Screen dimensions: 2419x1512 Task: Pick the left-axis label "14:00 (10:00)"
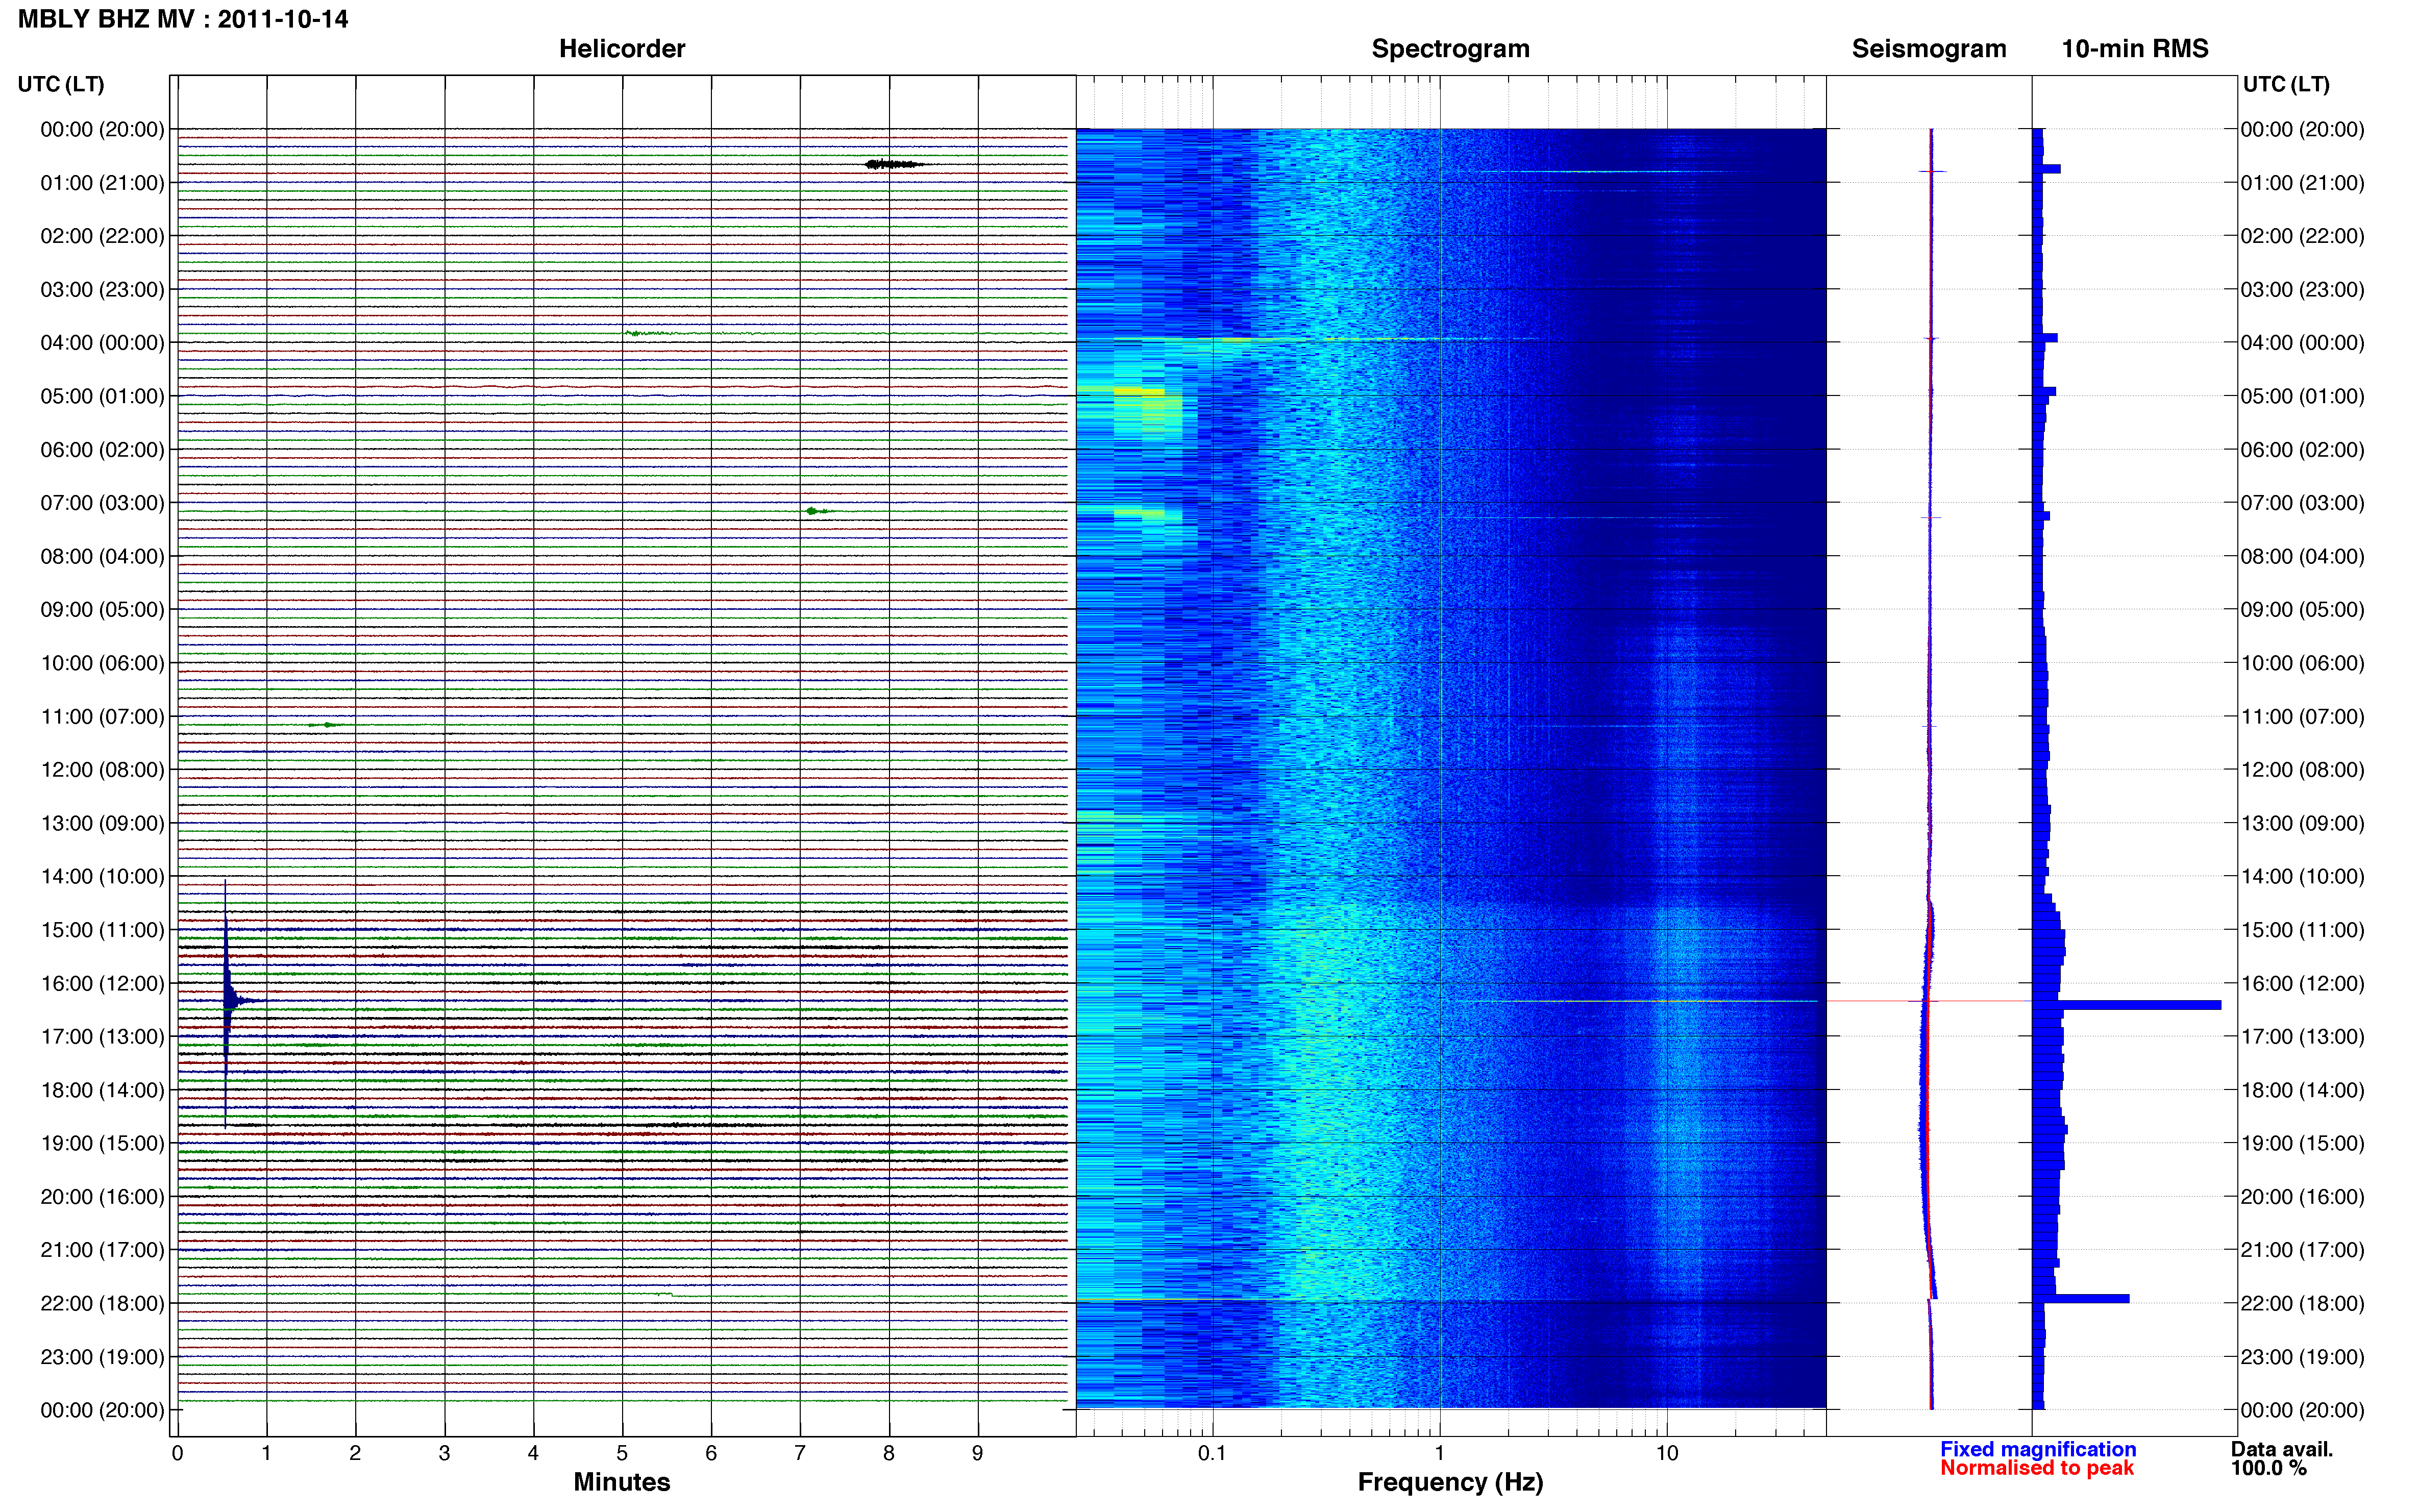[103, 877]
